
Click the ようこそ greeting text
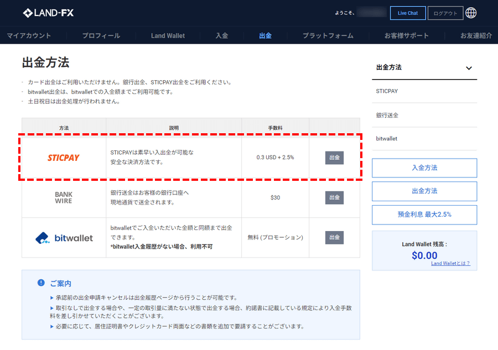(345, 13)
